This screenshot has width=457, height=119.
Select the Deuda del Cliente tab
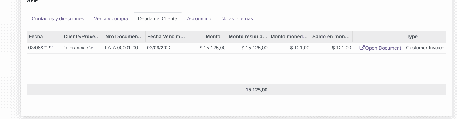pyautogui.click(x=158, y=19)
